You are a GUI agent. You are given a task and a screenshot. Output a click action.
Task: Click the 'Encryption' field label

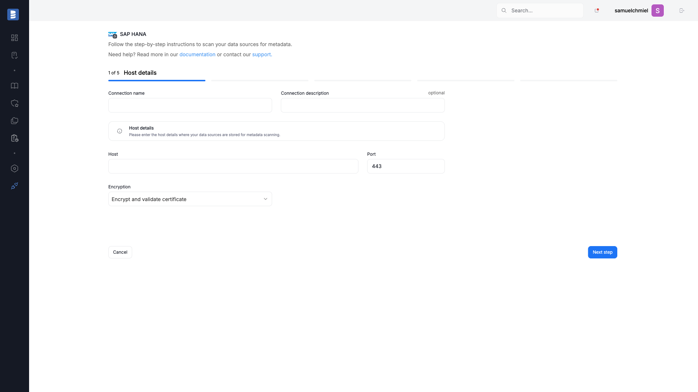(119, 187)
